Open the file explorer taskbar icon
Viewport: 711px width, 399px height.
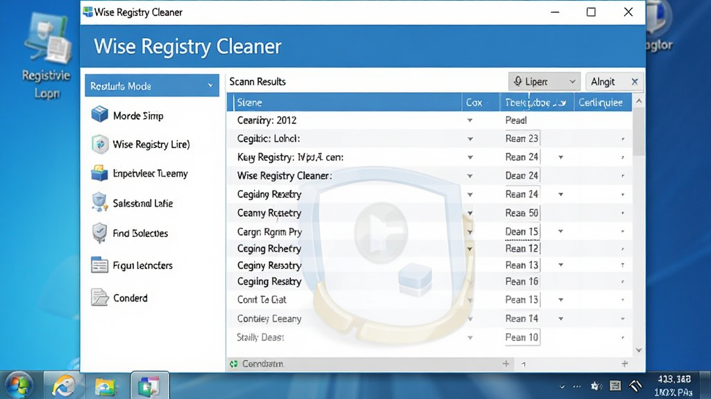[x=106, y=387]
